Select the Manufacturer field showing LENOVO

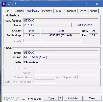pos(60,20)
